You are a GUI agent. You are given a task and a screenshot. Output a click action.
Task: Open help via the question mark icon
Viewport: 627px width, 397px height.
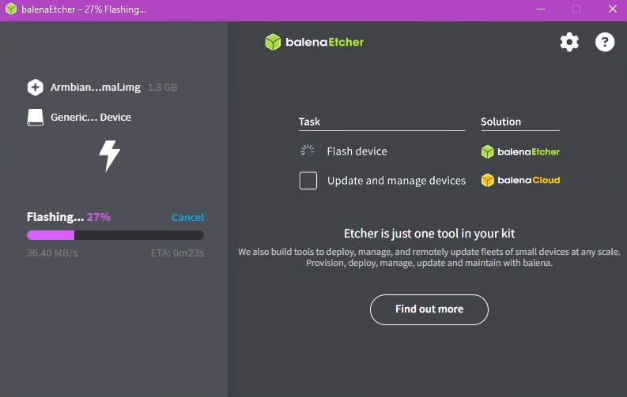[605, 42]
